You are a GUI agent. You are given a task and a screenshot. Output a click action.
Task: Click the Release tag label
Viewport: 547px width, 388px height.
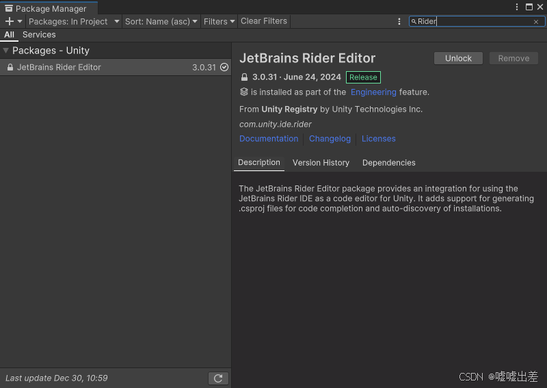[x=363, y=77]
